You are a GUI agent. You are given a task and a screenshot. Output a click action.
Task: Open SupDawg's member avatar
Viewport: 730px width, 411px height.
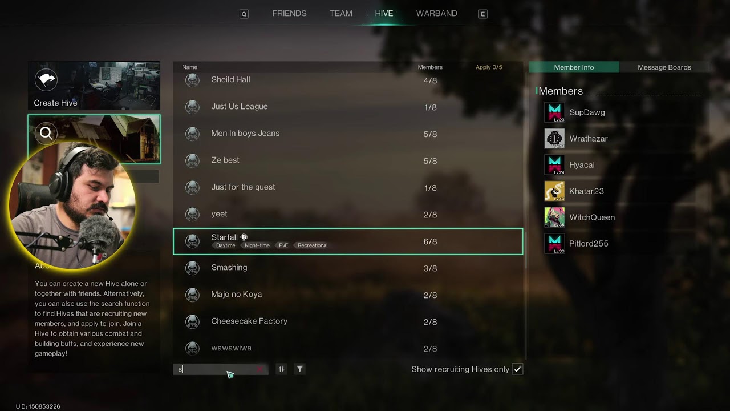click(554, 112)
